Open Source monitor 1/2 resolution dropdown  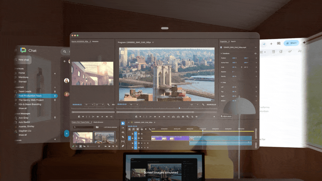pos(99,105)
